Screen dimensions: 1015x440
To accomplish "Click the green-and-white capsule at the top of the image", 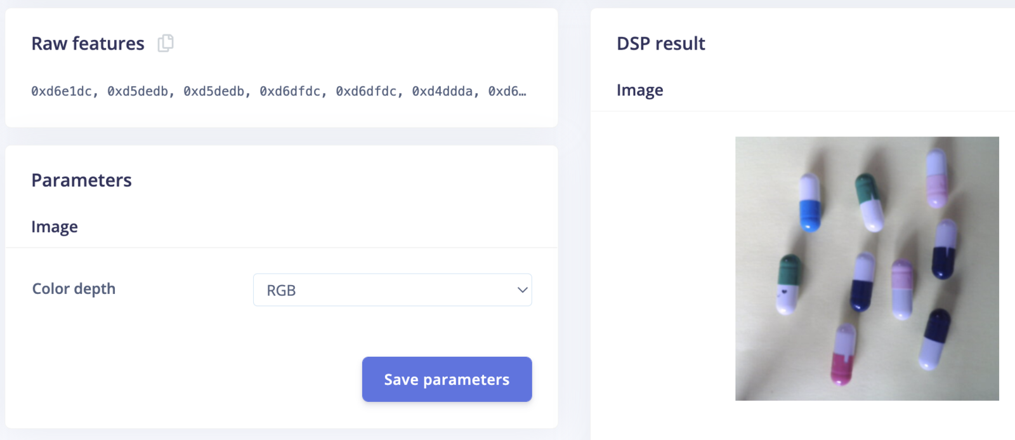I will point(870,202).
